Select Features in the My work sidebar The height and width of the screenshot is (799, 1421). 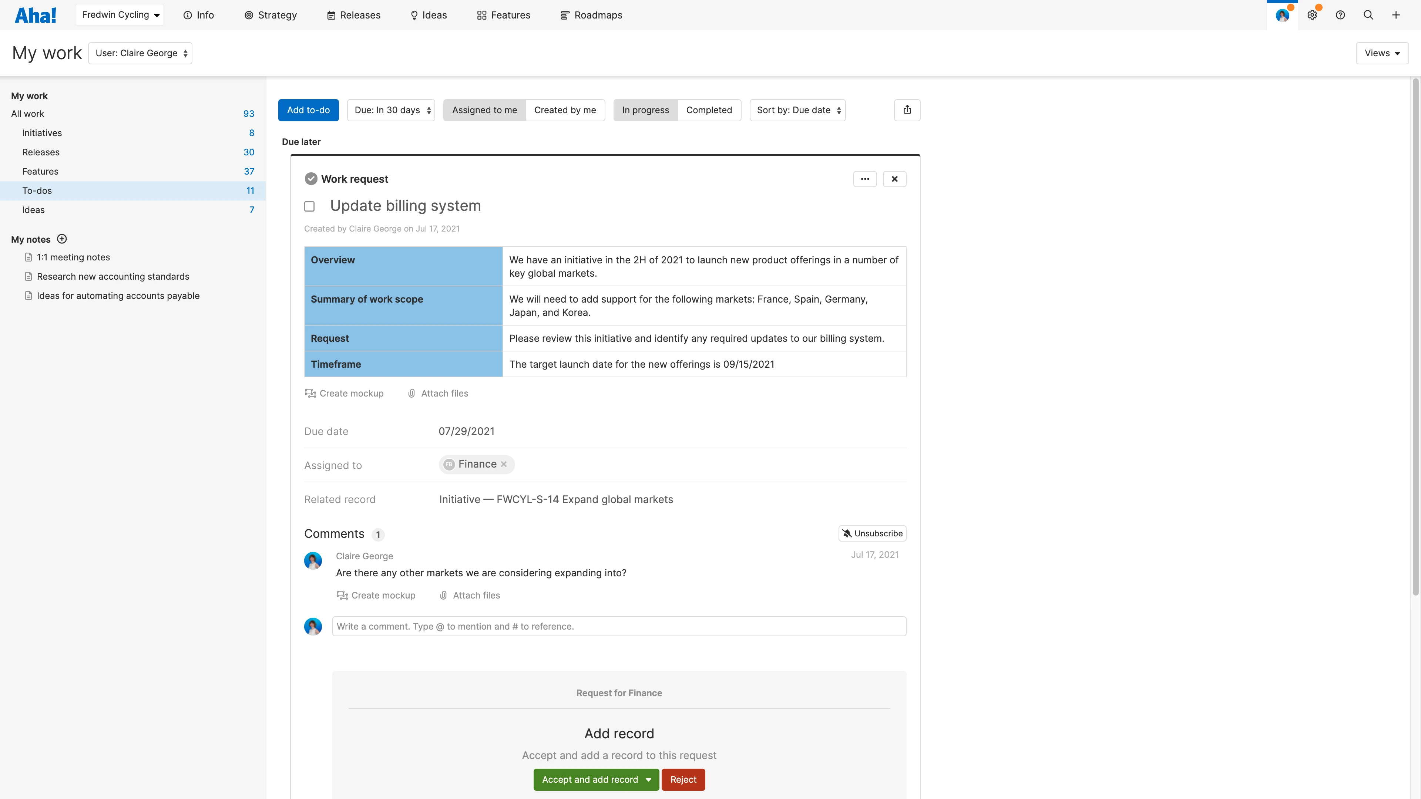pyautogui.click(x=40, y=172)
